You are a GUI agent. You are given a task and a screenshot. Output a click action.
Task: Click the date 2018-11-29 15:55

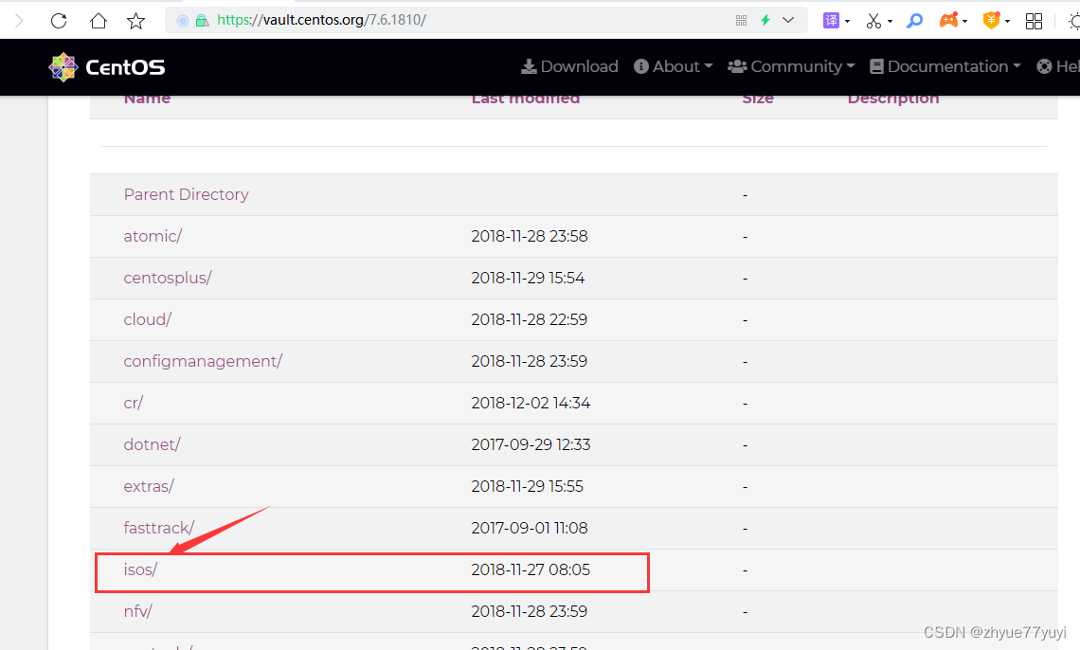(527, 486)
